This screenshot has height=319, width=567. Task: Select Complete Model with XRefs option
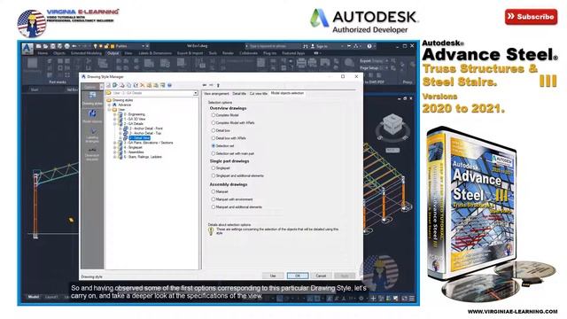pos(233,123)
